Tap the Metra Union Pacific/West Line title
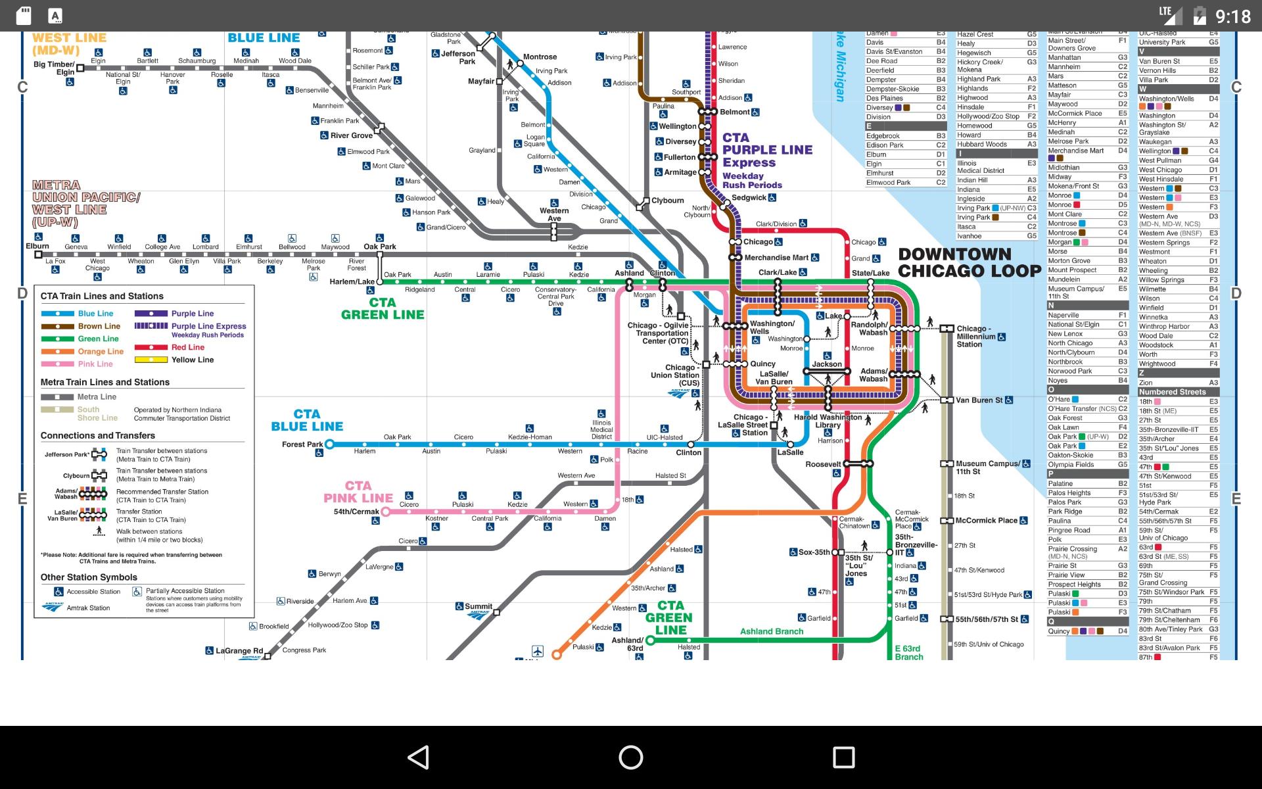Image resolution: width=1262 pixels, height=789 pixels. click(86, 204)
